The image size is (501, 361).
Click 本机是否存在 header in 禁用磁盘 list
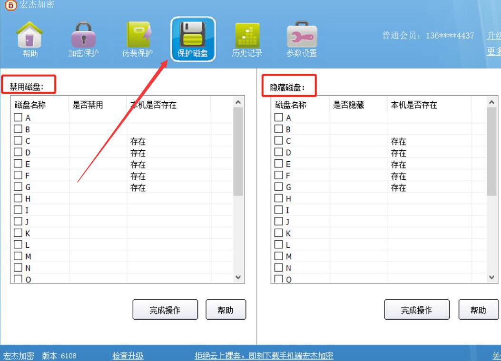(x=153, y=105)
